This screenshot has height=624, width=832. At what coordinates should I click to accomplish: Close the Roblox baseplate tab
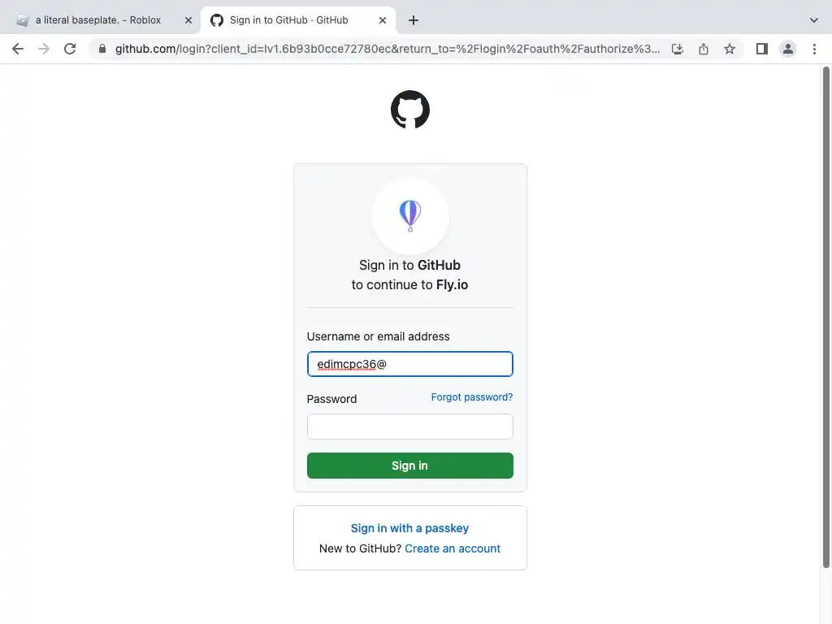188,20
